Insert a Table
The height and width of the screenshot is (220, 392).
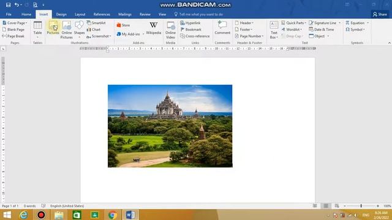point(38,30)
